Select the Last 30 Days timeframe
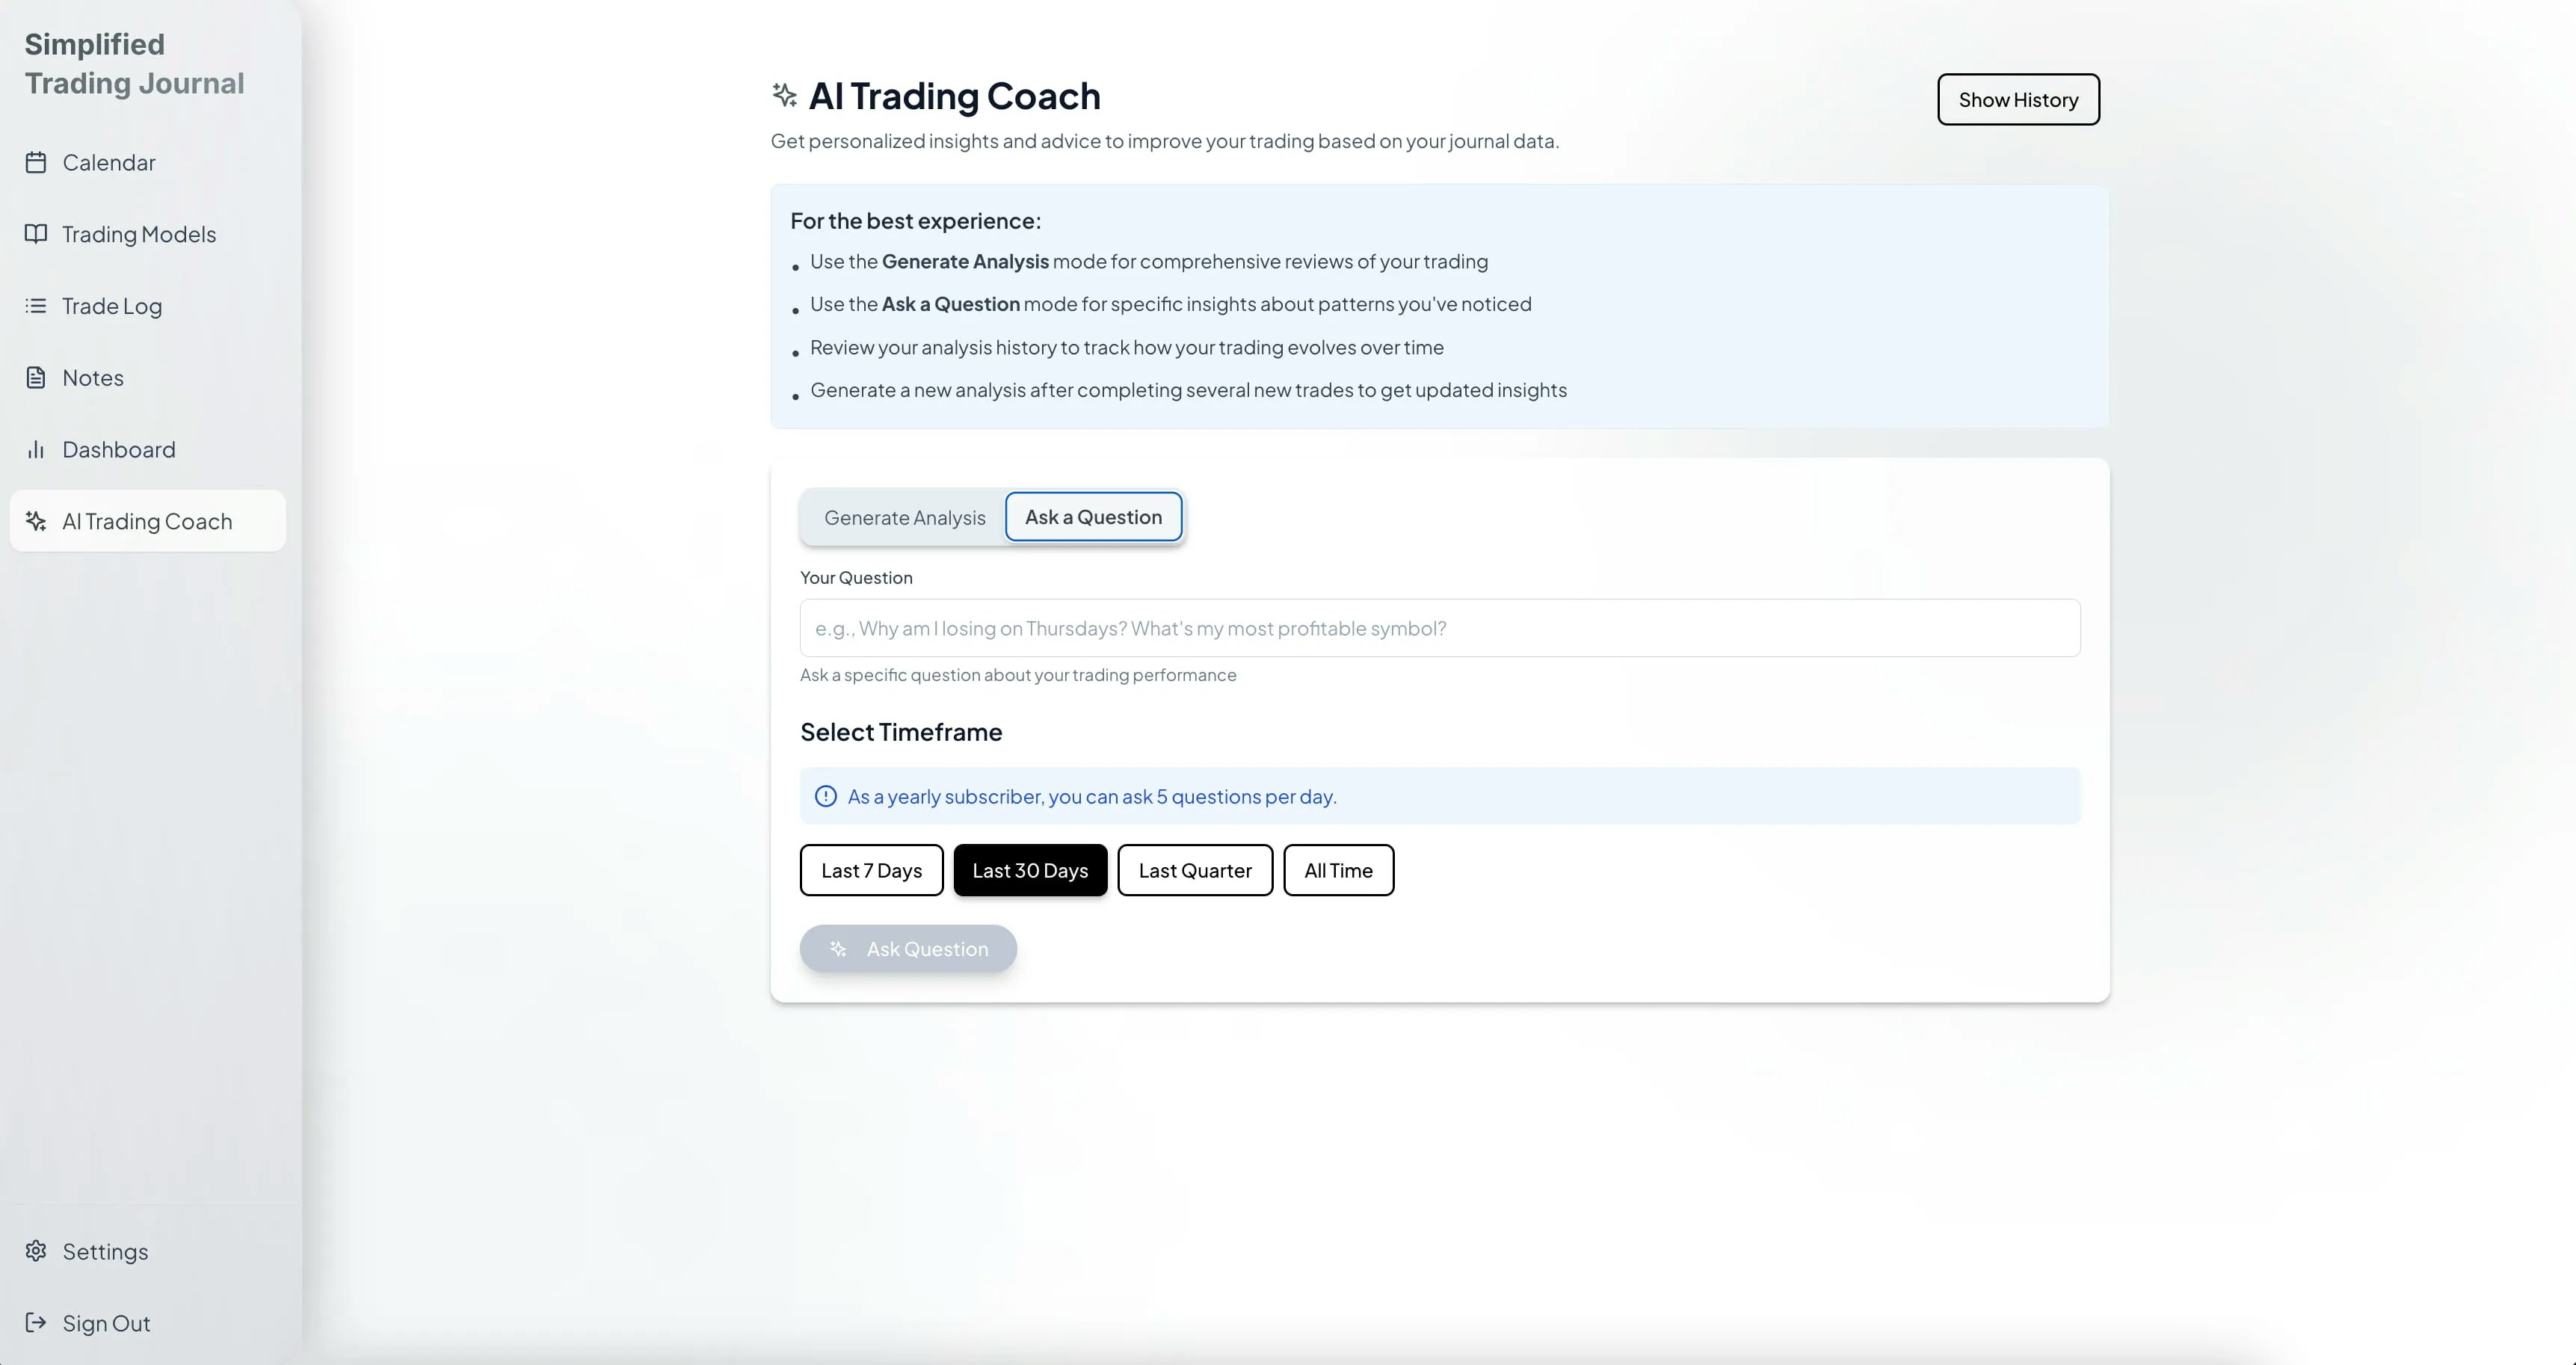The image size is (2576, 1365). (1030, 870)
